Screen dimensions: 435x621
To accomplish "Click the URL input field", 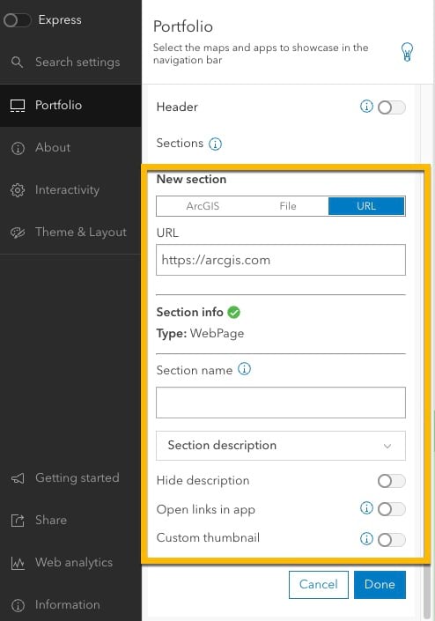I will pyautogui.click(x=281, y=260).
